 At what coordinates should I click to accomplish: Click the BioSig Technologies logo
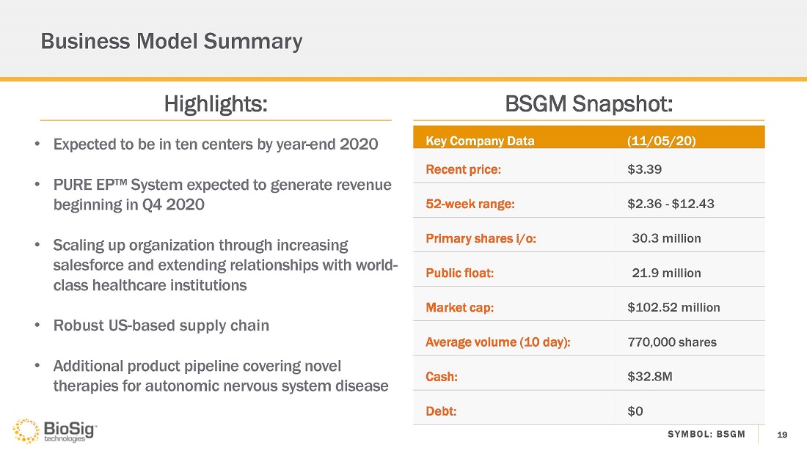tap(55, 430)
